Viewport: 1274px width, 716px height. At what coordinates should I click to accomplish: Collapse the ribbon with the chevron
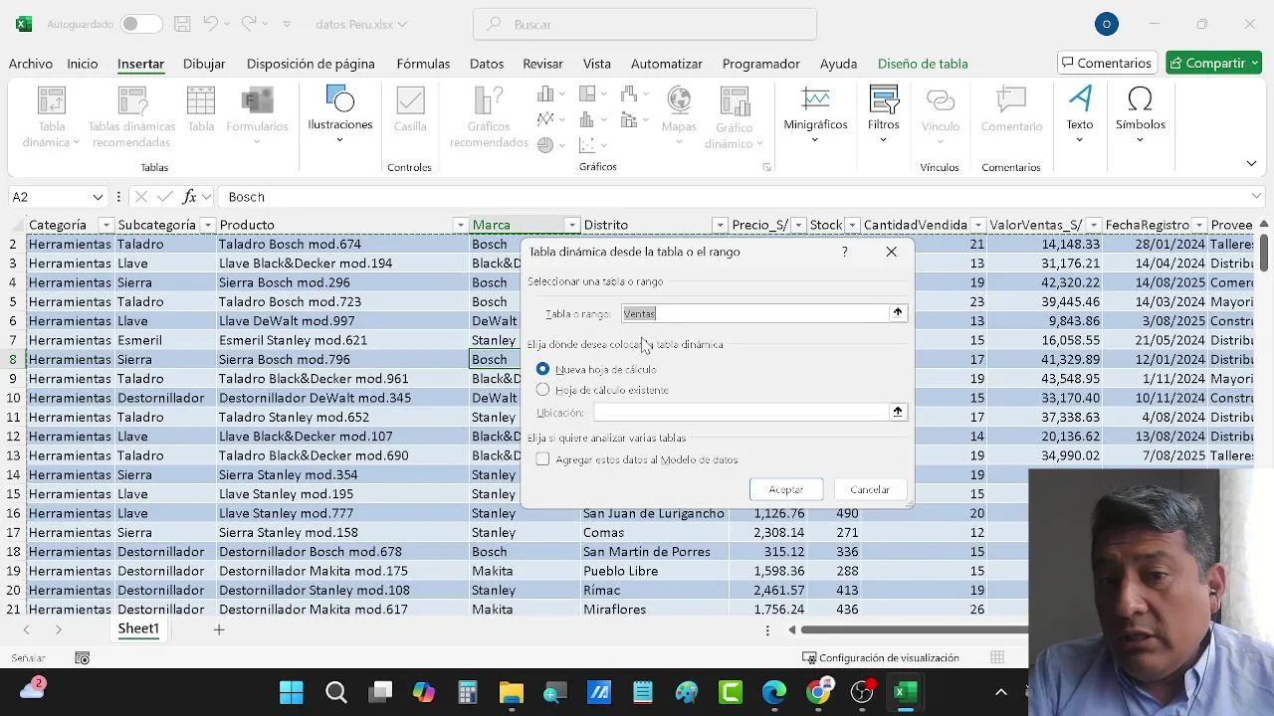[x=1251, y=163]
